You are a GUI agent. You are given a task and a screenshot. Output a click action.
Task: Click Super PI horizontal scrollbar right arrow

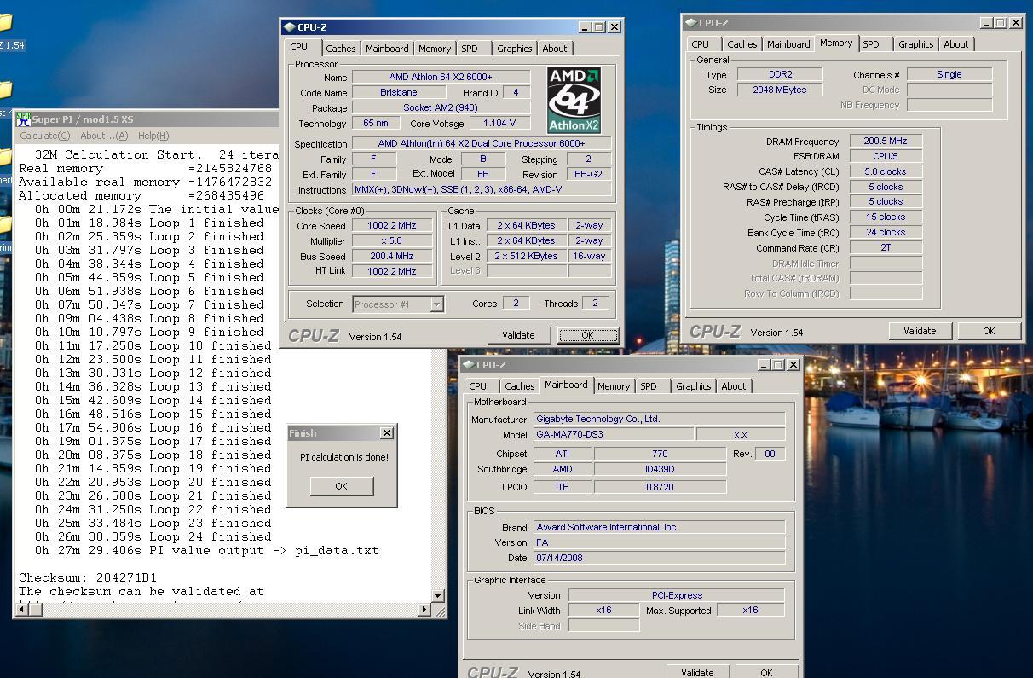[x=424, y=609]
